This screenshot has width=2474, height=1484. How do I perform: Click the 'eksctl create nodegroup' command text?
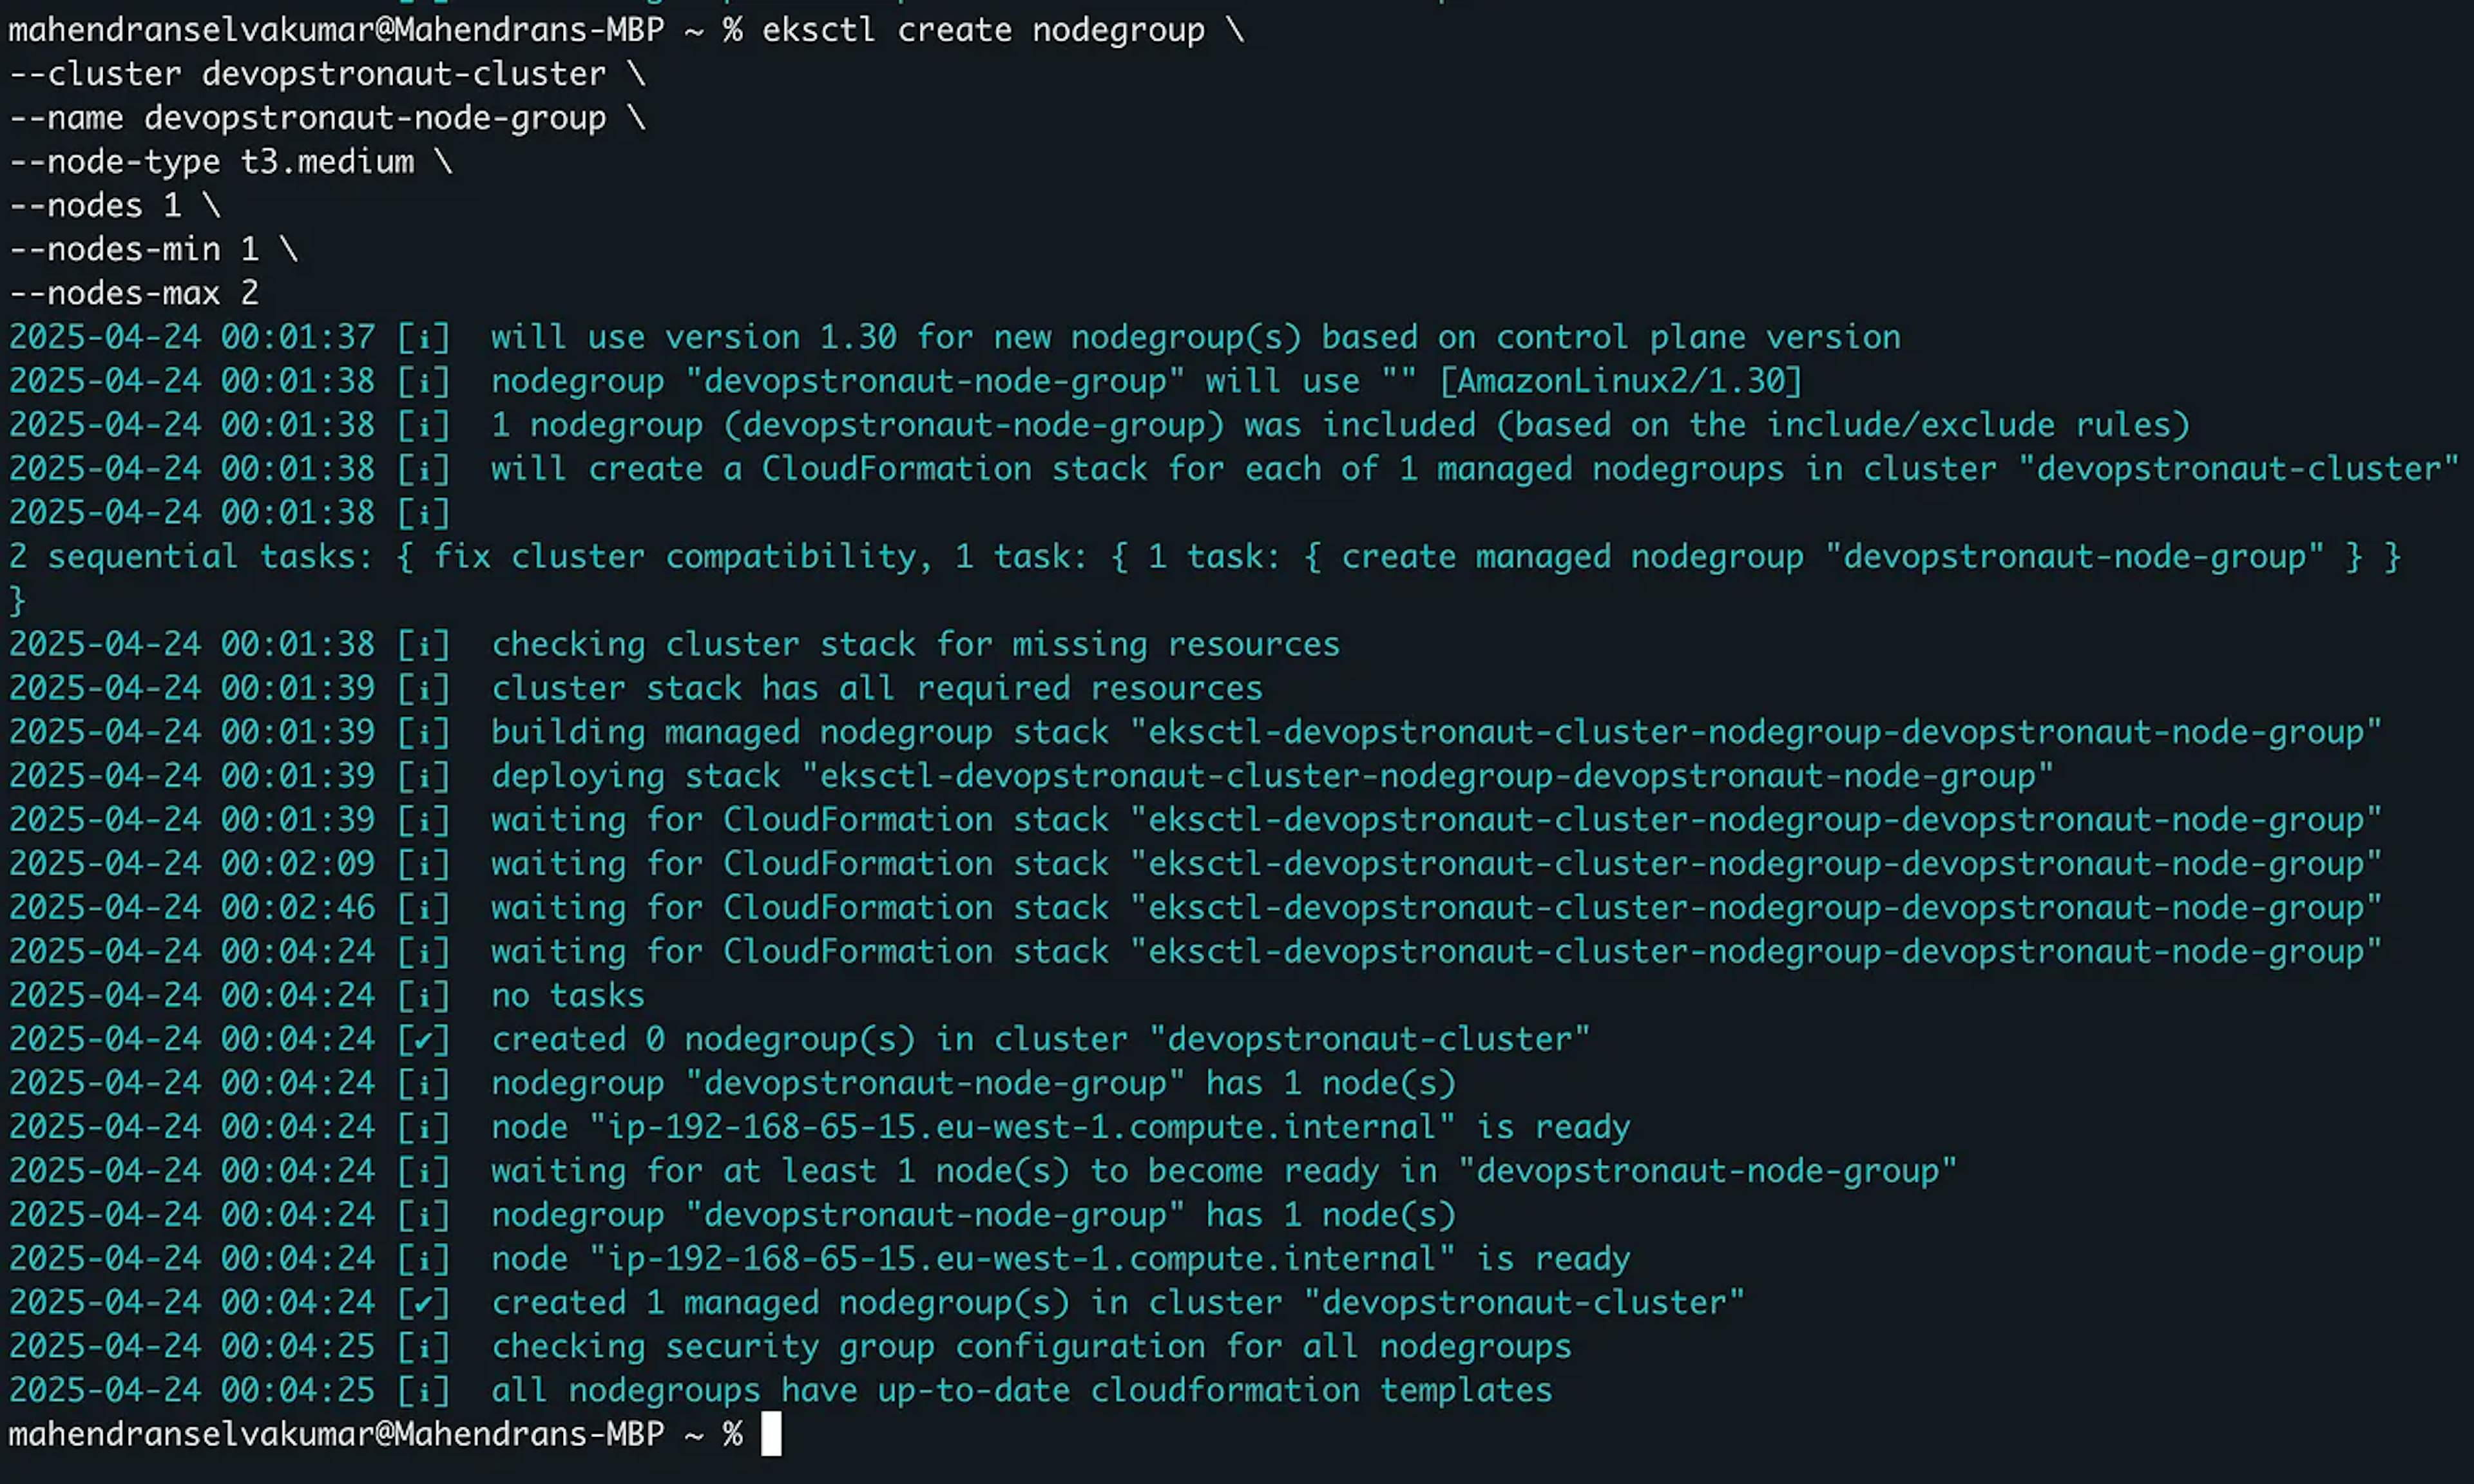pos(983,30)
